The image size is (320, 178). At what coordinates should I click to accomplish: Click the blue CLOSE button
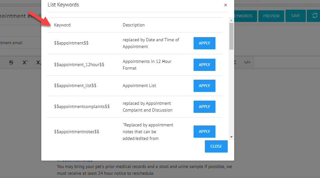[216, 146]
